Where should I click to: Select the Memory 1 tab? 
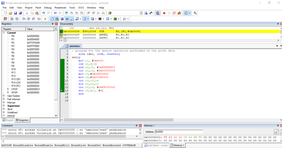[177, 145]
